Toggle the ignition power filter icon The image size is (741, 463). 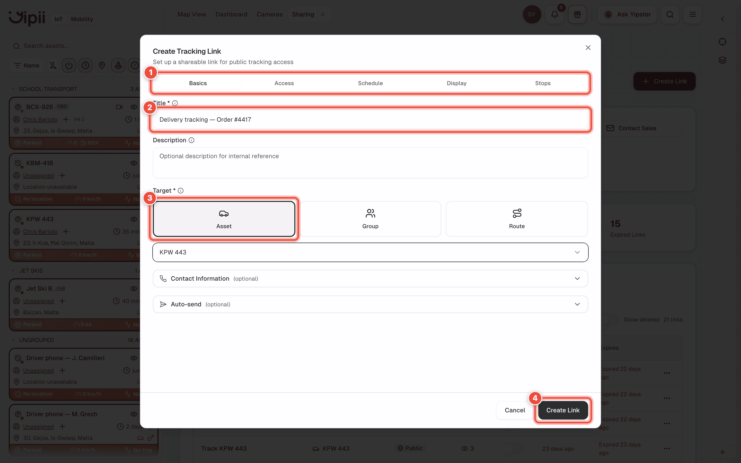pos(69,65)
